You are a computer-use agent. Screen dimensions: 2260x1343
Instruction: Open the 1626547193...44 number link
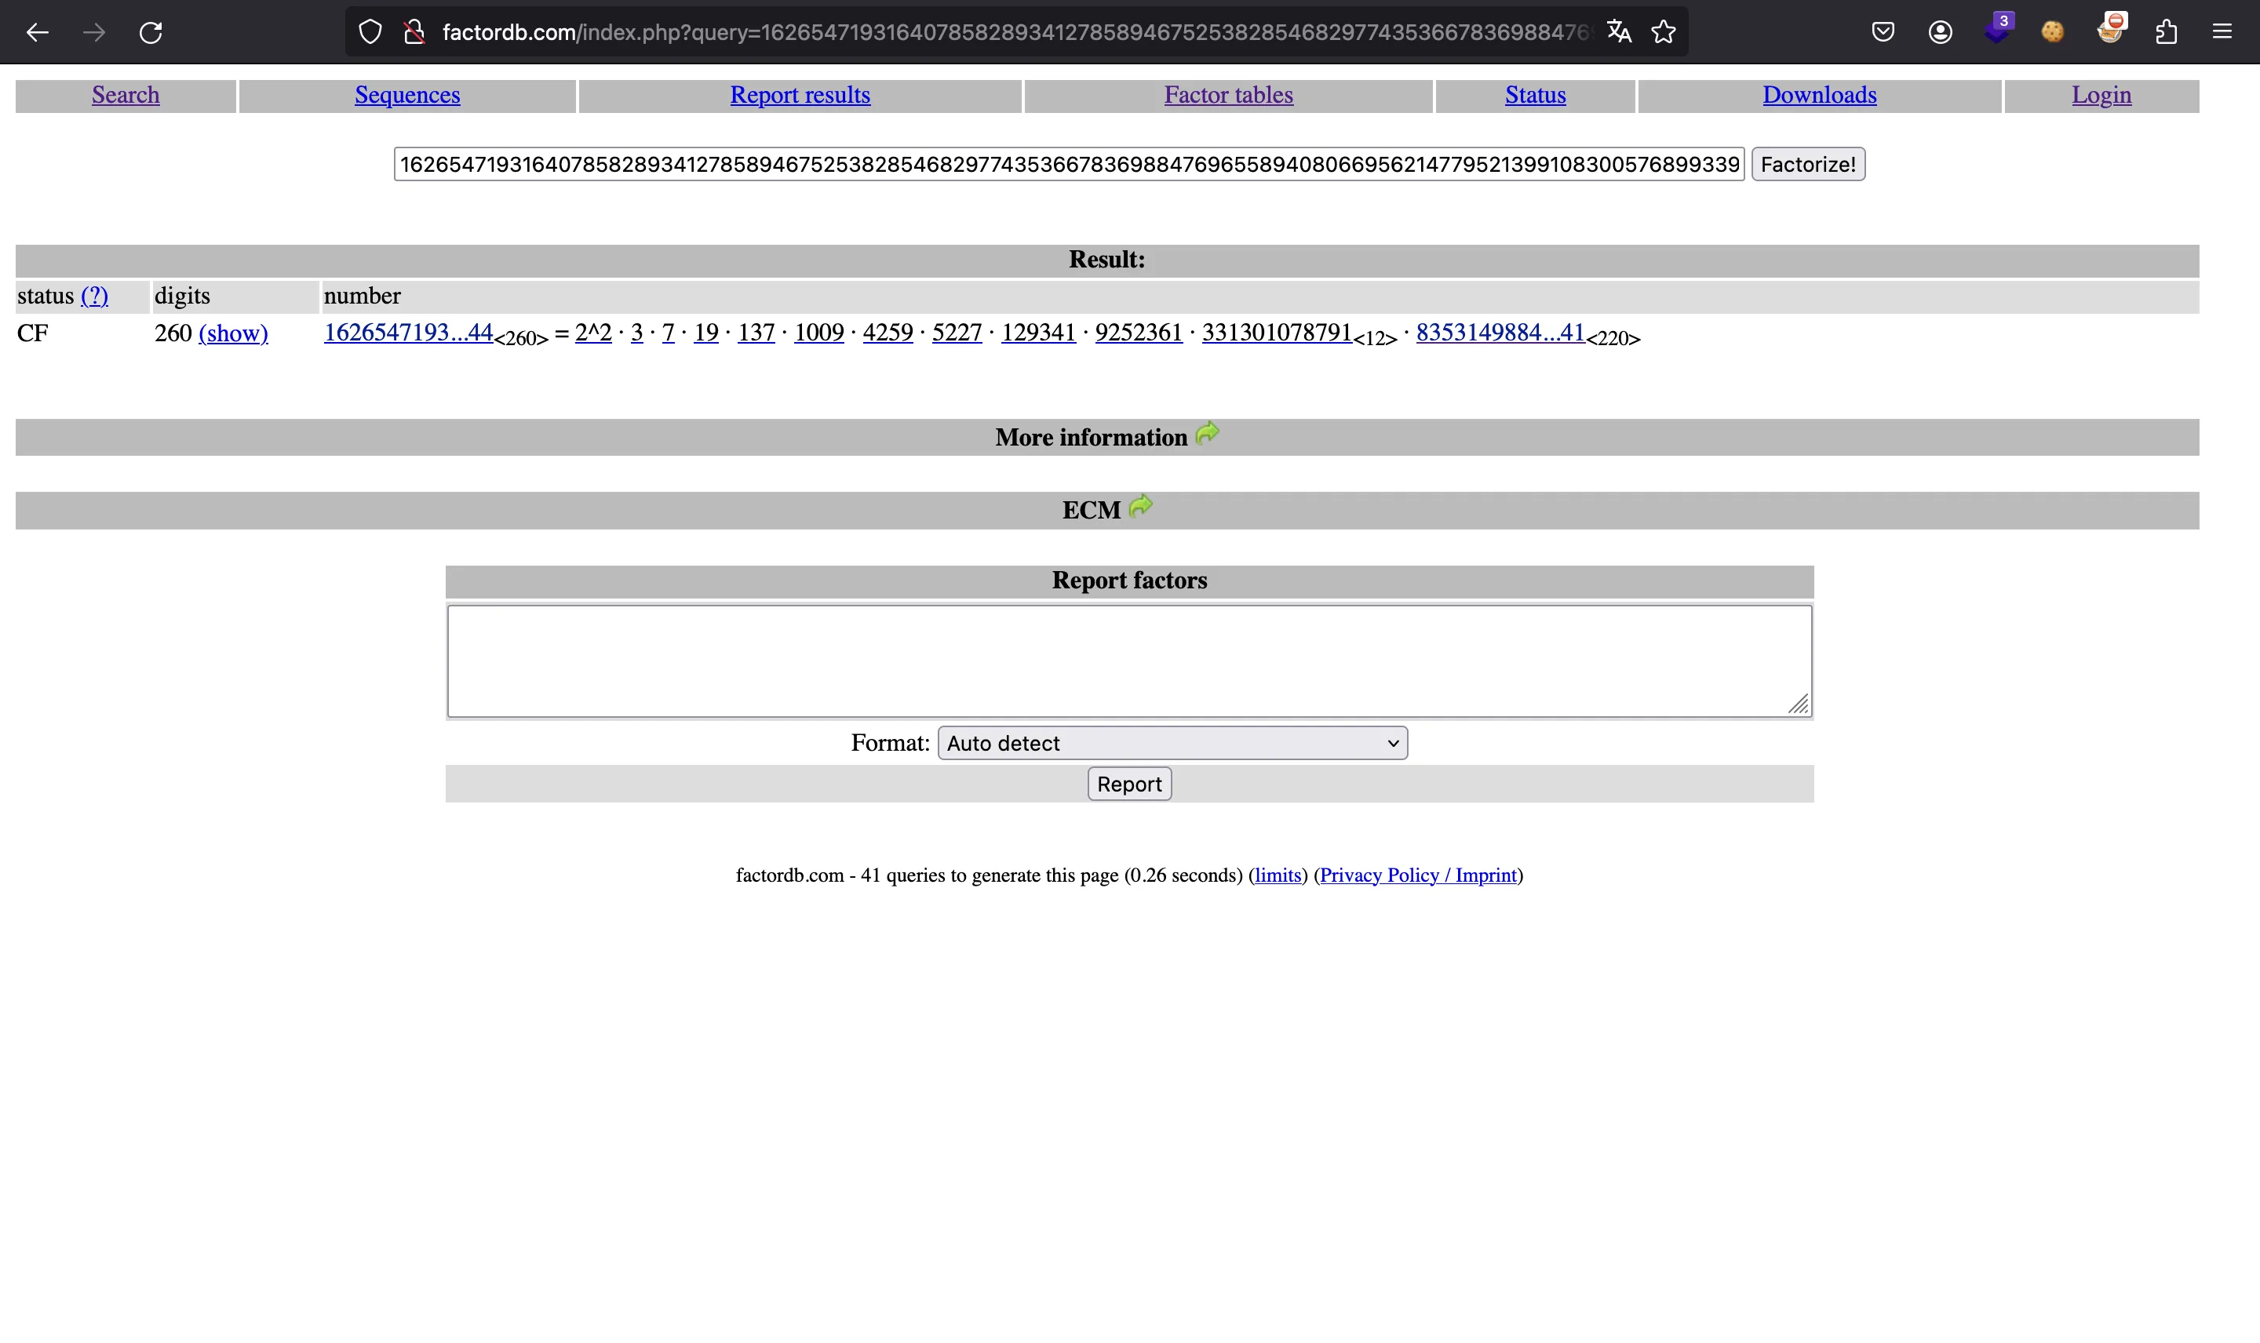(x=408, y=332)
